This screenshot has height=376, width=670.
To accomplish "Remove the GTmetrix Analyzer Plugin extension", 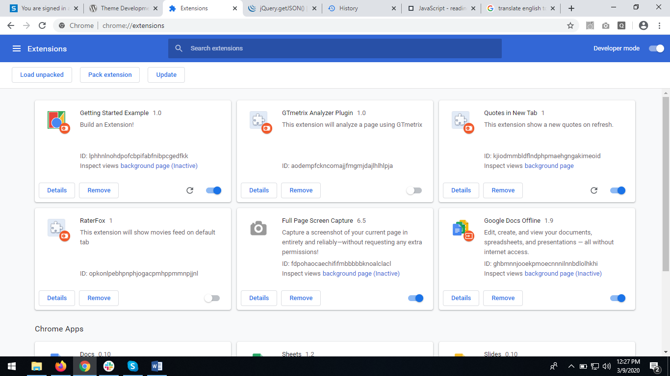I will pos(301,190).
